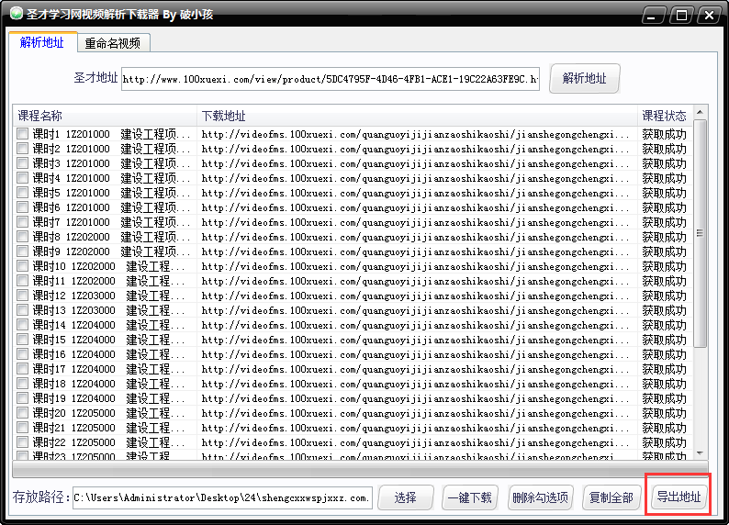Viewport: 729px width, 525px height.
Task: Export addresses with 导出地址 button
Action: tap(678, 497)
